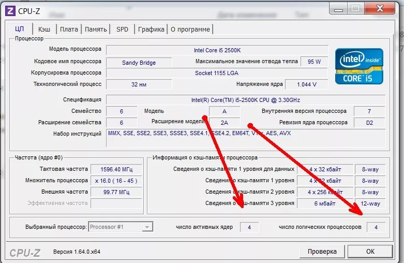Go to the Графика tab

pyautogui.click(x=151, y=29)
